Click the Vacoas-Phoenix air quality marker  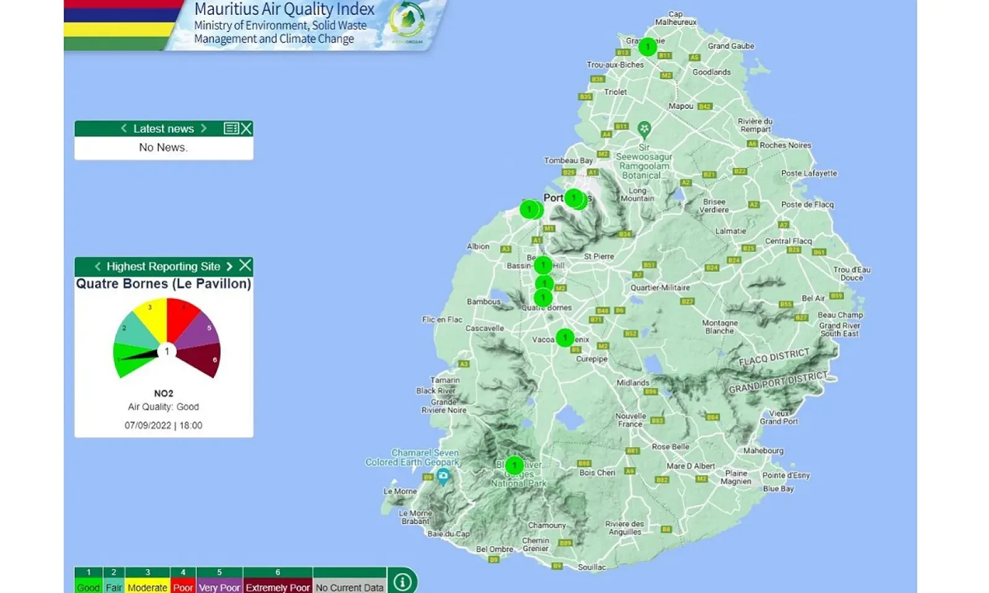(564, 337)
